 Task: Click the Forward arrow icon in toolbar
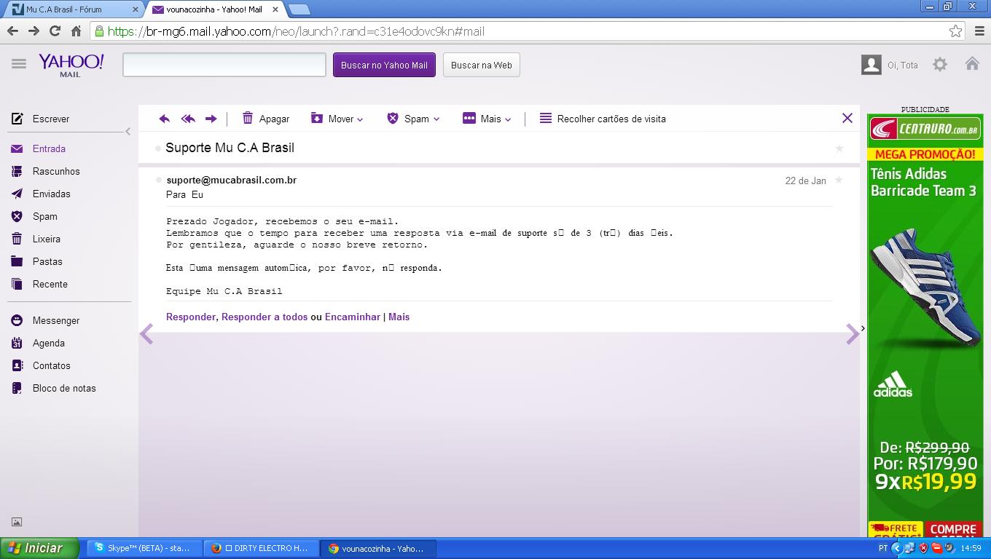click(x=211, y=119)
